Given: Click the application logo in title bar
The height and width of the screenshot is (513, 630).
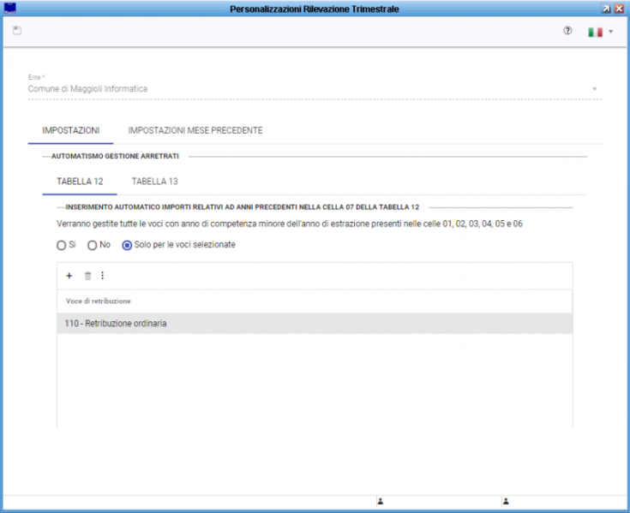Looking at the screenshot, I should [9, 9].
